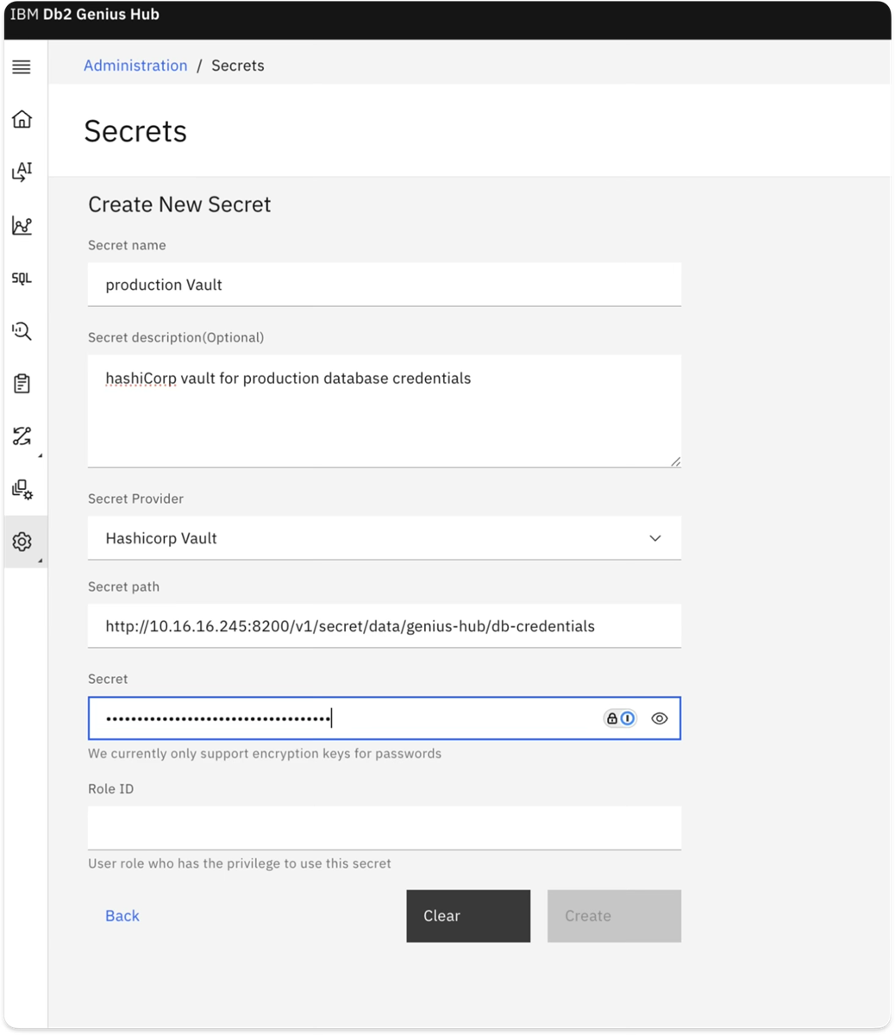Open the AI assistant sidebar icon

point(22,172)
